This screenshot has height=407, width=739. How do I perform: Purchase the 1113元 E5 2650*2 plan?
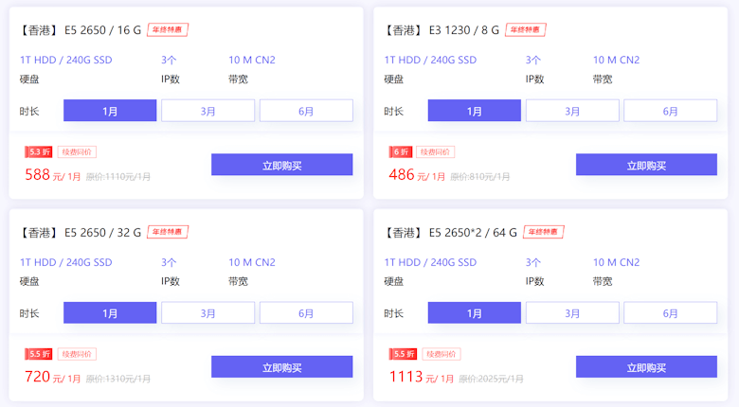coord(646,366)
